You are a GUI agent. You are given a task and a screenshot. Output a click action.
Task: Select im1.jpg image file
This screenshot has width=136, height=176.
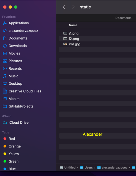point(97,44)
